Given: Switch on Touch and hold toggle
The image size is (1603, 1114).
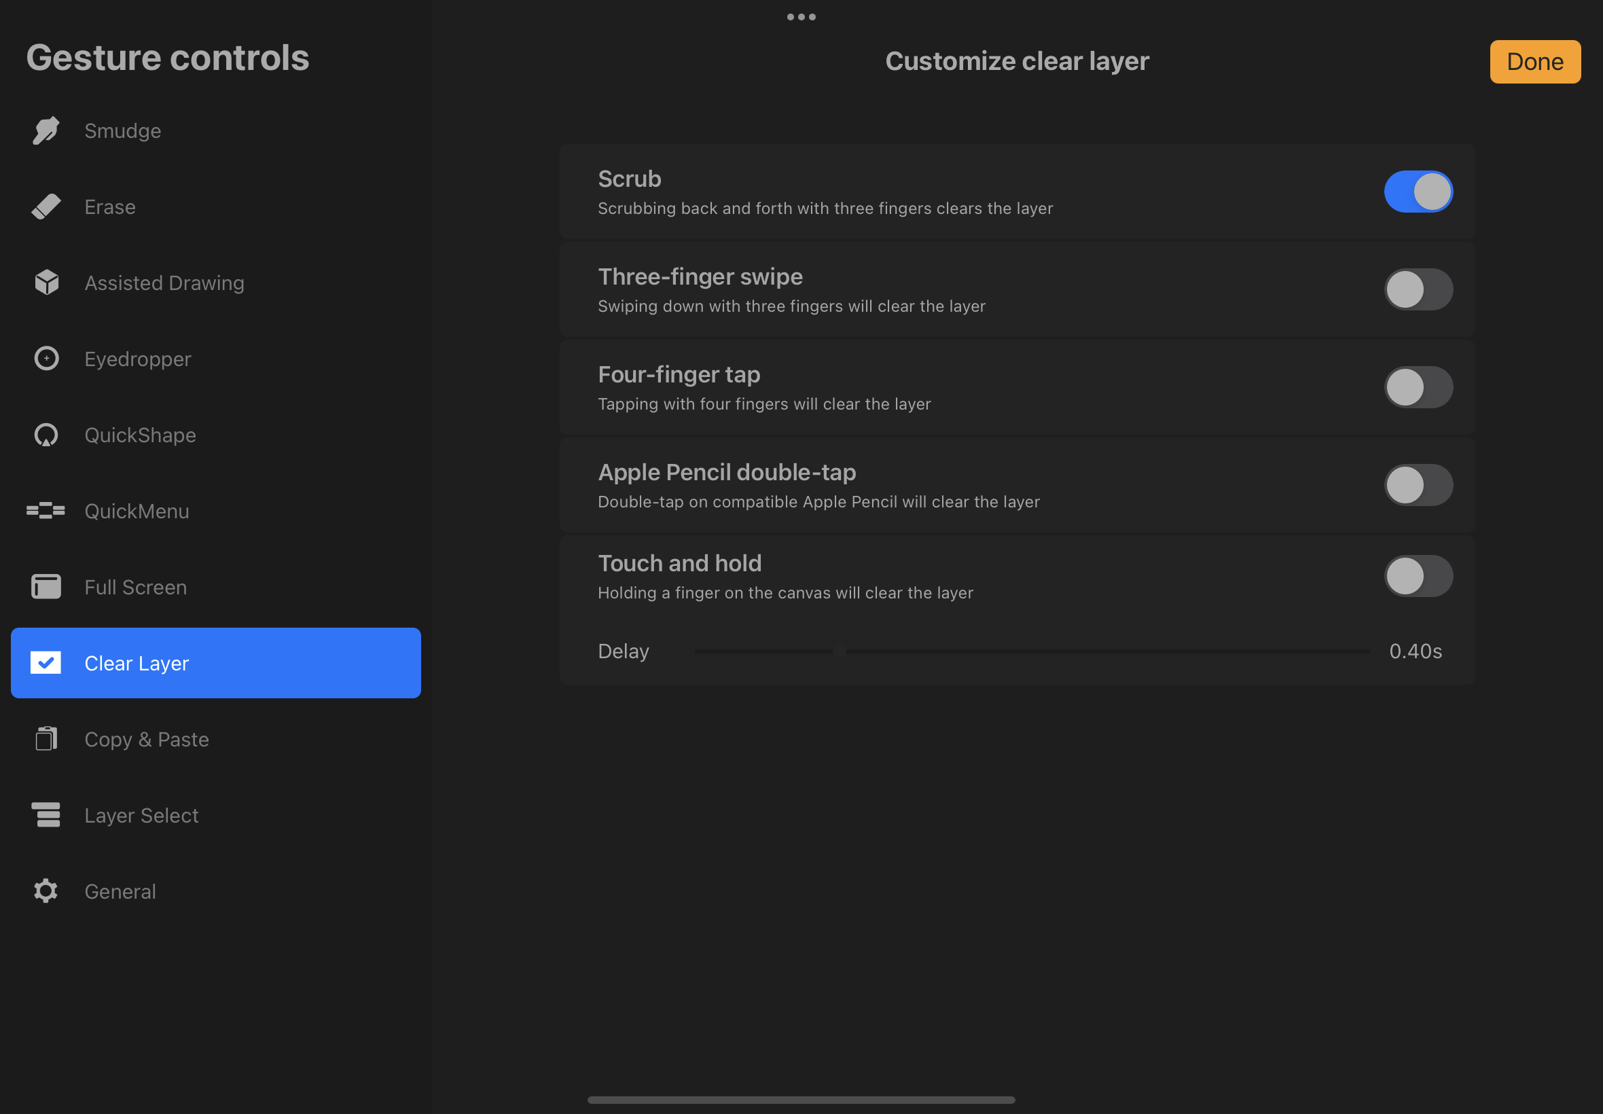Looking at the screenshot, I should (x=1418, y=576).
